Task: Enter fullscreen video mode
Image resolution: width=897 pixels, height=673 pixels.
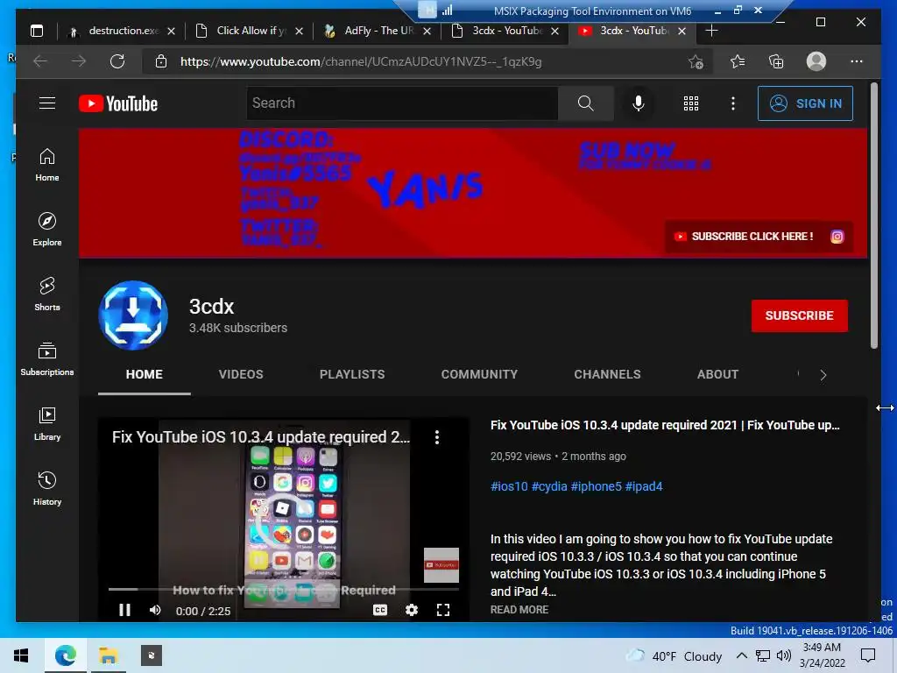Action: (442, 610)
